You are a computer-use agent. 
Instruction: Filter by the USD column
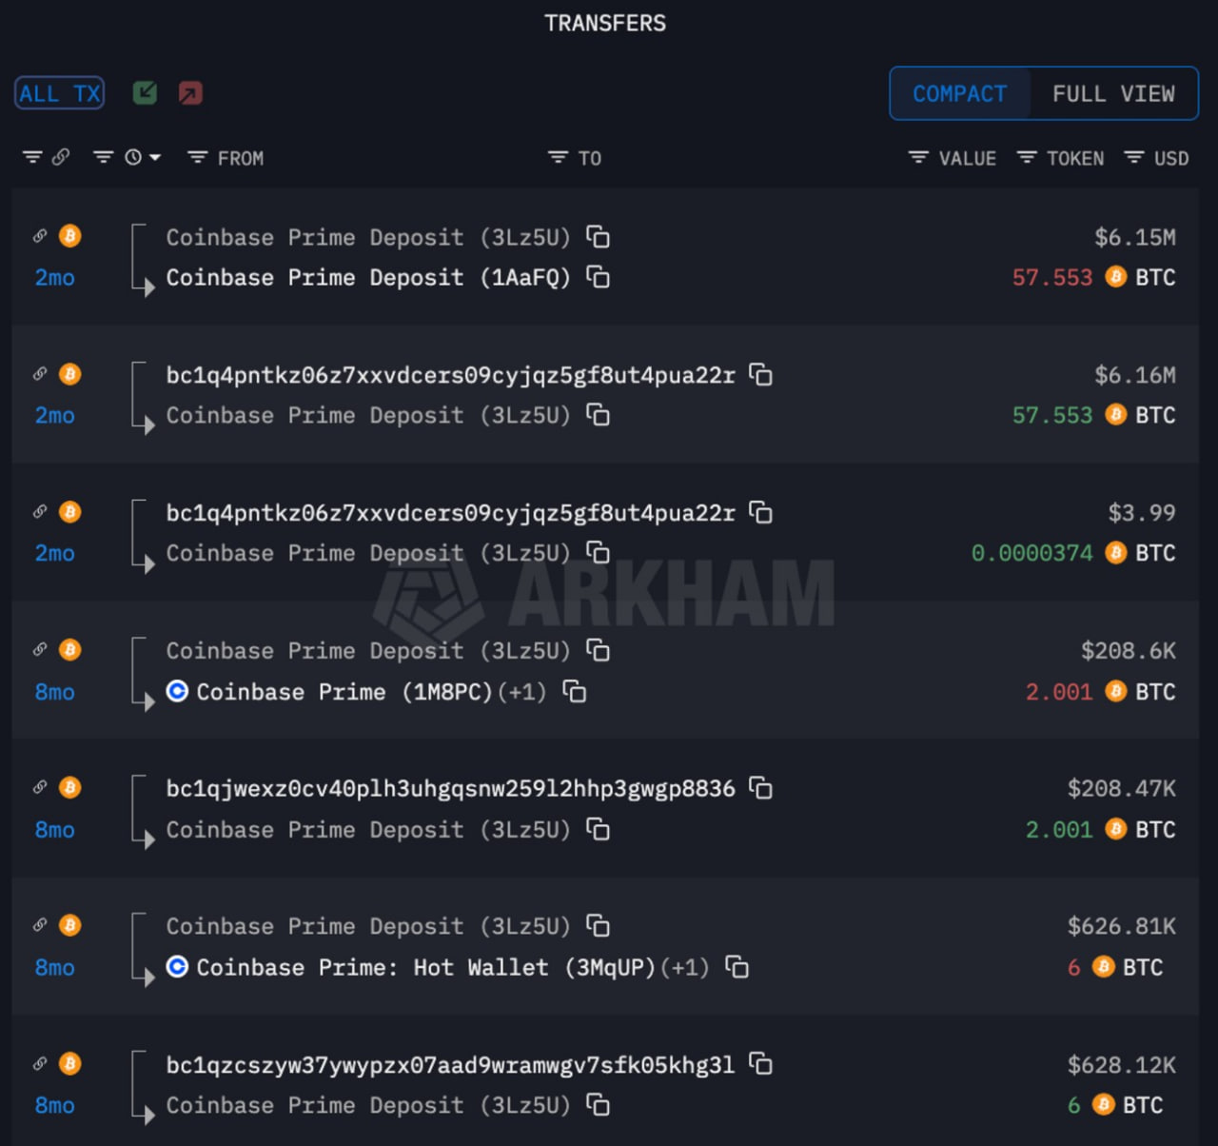click(x=1156, y=158)
